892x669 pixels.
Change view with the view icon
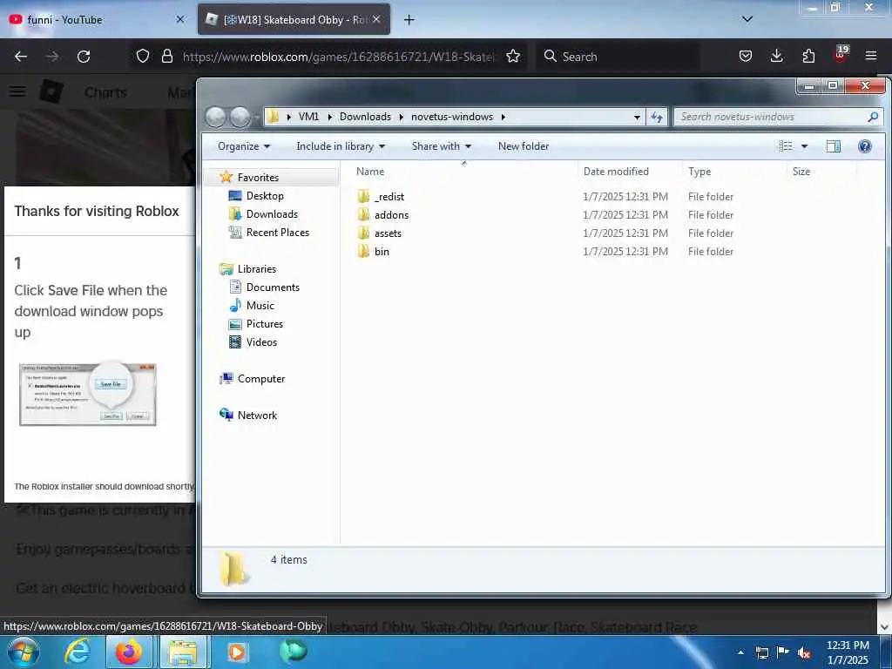[x=786, y=146]
